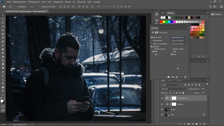Toggle the Dither checkbox
Screen dimensions: 224x126
tap(152, 47)
